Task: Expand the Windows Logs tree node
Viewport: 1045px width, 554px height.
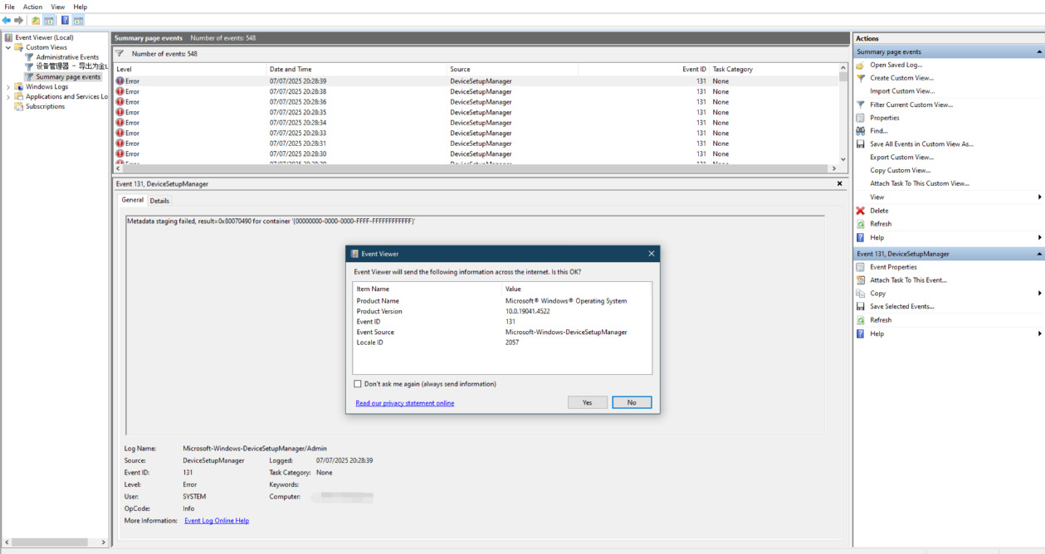Action: coord(8,86)
